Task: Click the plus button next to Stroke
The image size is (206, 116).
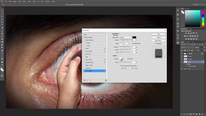Action: tap(105, 49)
